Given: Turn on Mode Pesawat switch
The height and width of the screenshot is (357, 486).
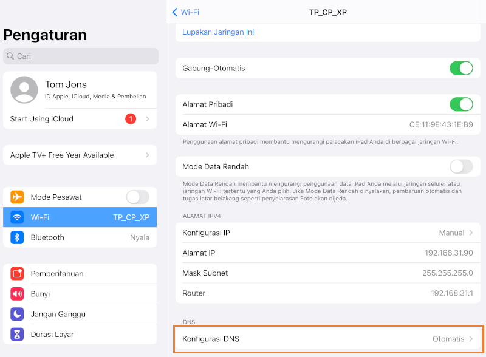Looking at the screenshot, I should [x=137, y=197].
